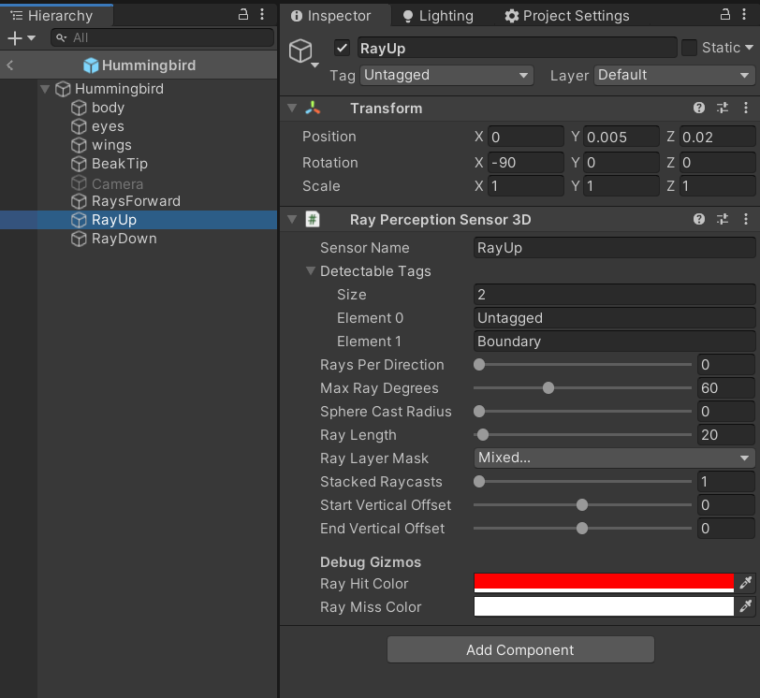Open Transform component three-dot menu

click(745, 108)
